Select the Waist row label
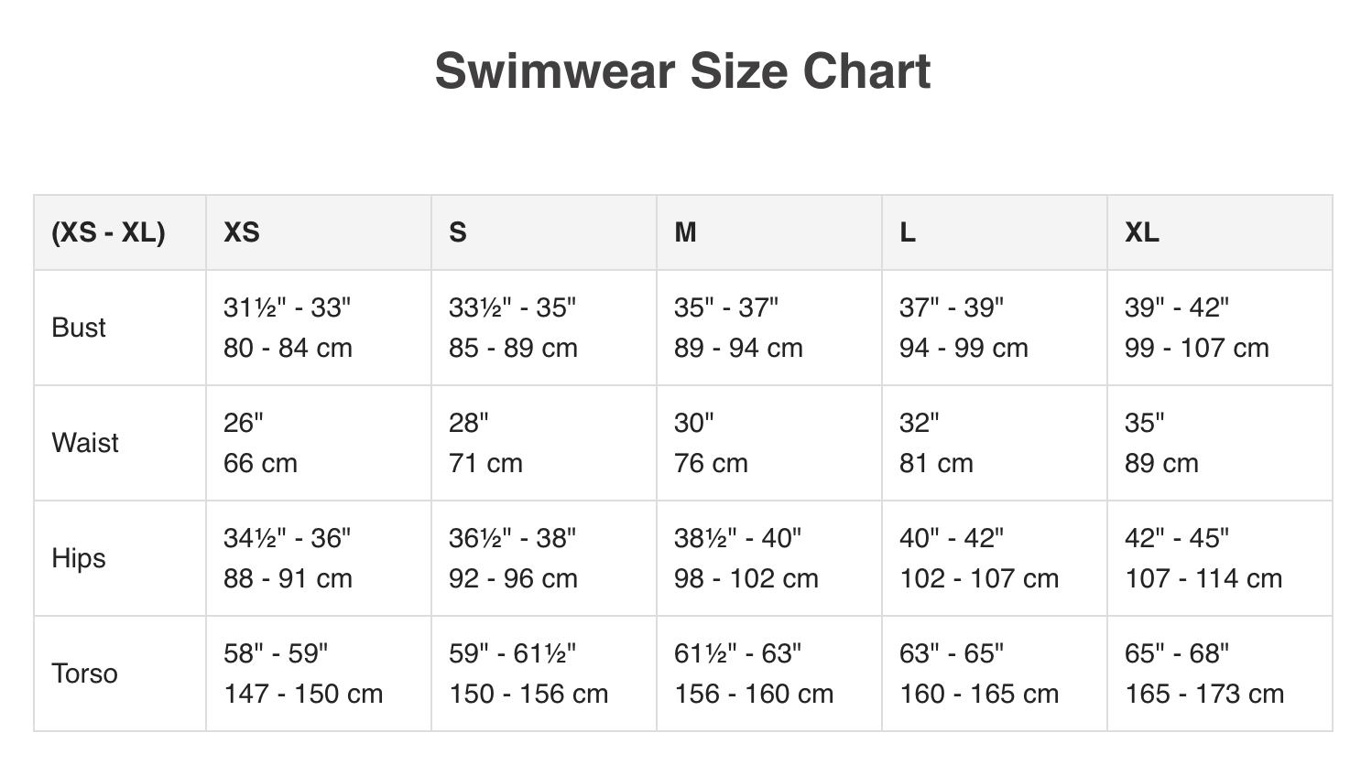This screenshot has height=765, width=1372. click(85, 443)
